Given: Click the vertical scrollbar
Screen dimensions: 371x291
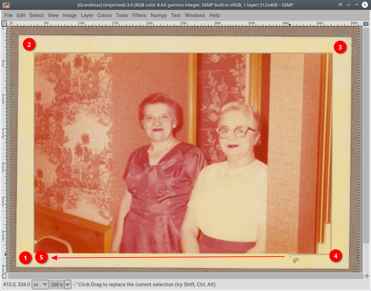Looking at the screenshot, I should coord(366,135).
